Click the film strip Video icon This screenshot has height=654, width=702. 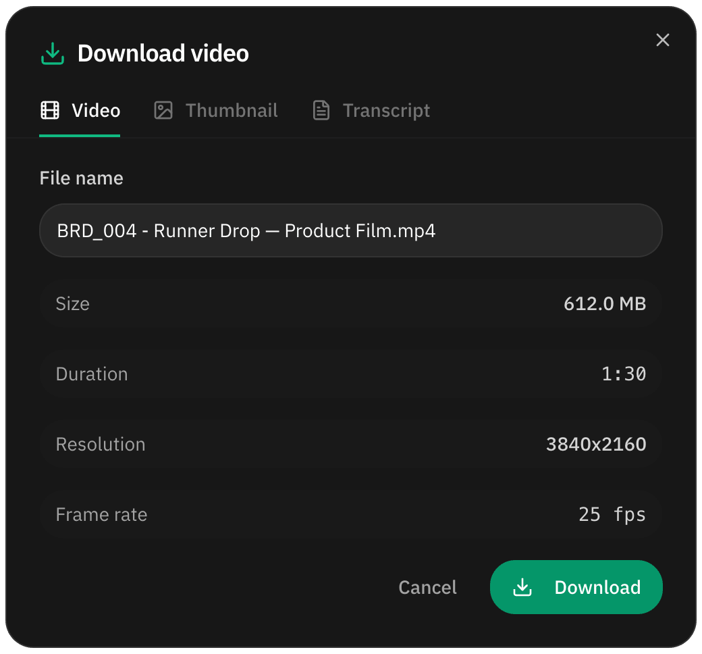(50, 110)
